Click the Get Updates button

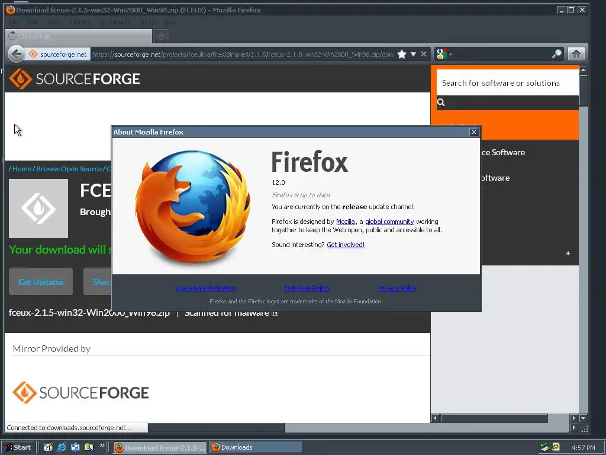tap(41, 281)
